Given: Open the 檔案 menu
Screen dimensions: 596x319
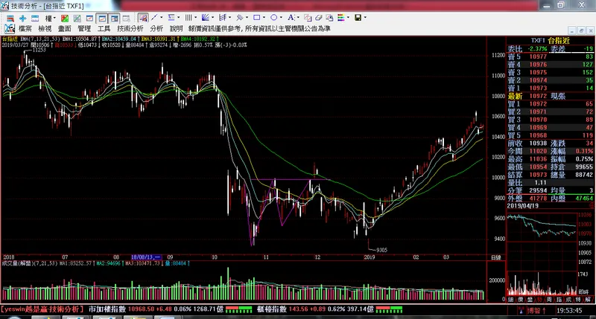Looking at the screenshot, I should click(25, 29).
